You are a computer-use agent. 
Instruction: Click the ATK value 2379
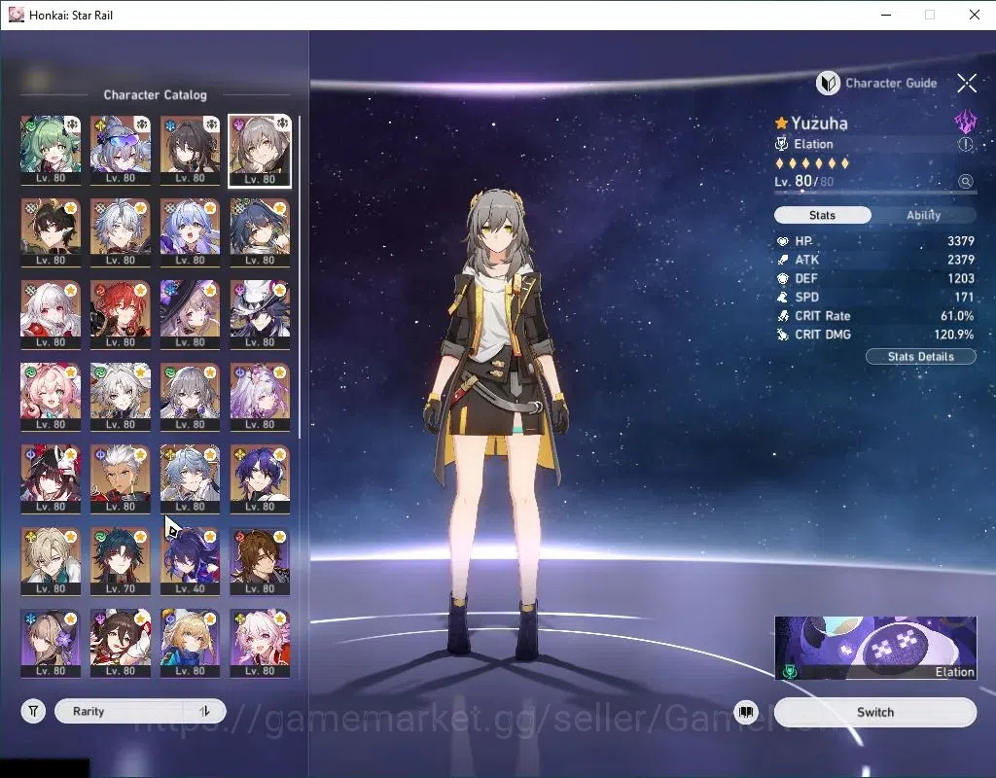(x=960, y=260)
